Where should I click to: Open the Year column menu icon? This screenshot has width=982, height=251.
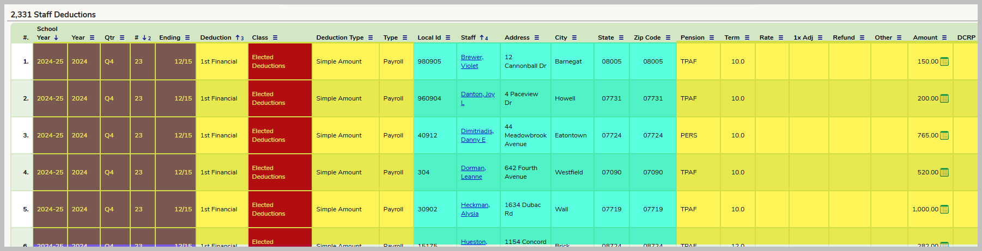tap(92, 37)
